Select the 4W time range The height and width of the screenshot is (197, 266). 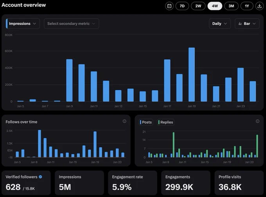click(215, 6)
